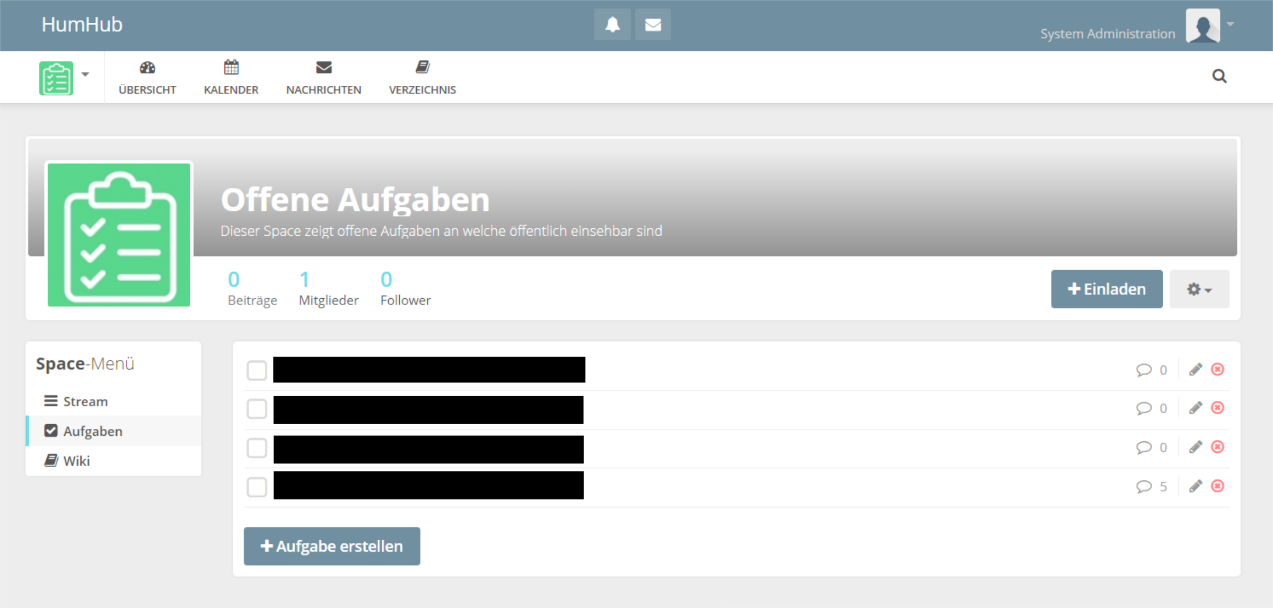Open the Mitglieder count link

click(329, 289)
